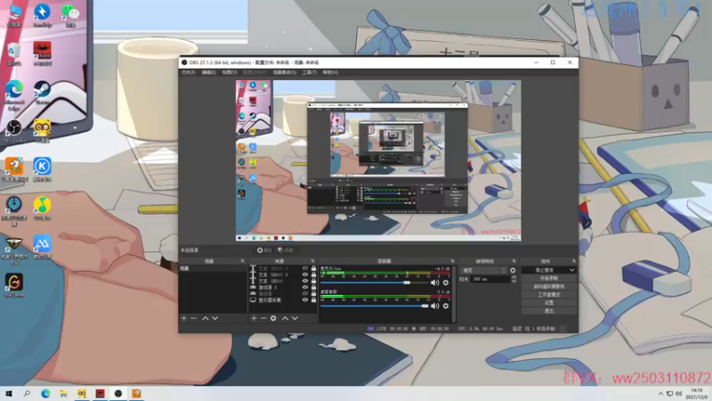Mute the 桌面音频 speaker icon
The width and height of the screenshot is (712, 401).
[434, 306]
